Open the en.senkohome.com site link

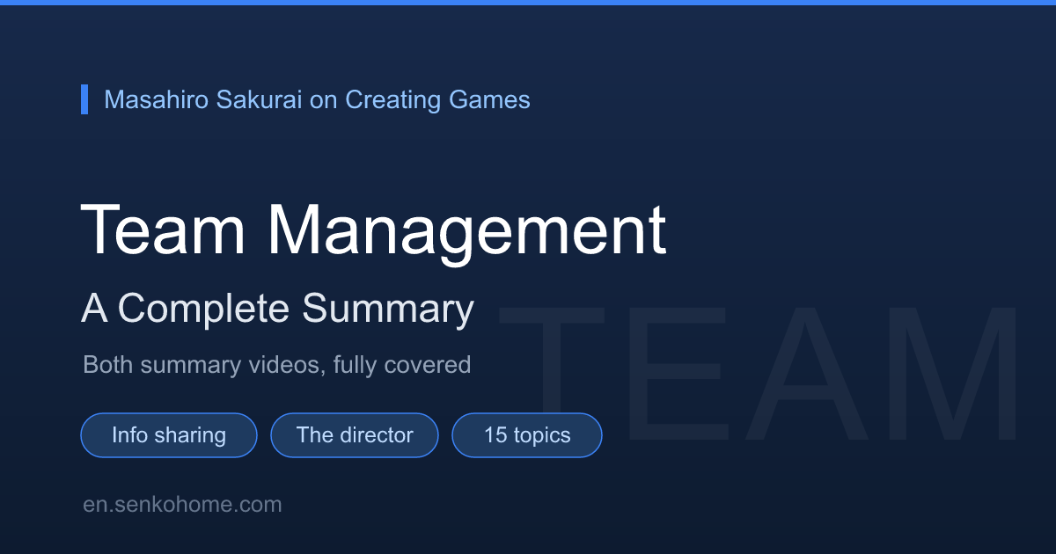(182, 505)
